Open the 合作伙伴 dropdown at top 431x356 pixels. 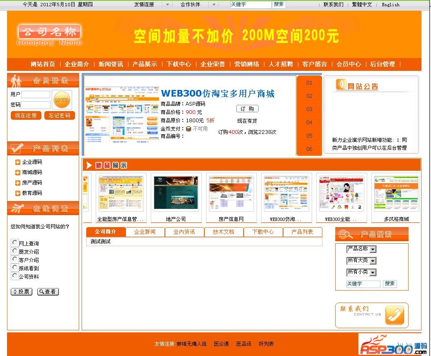(214, 5)
